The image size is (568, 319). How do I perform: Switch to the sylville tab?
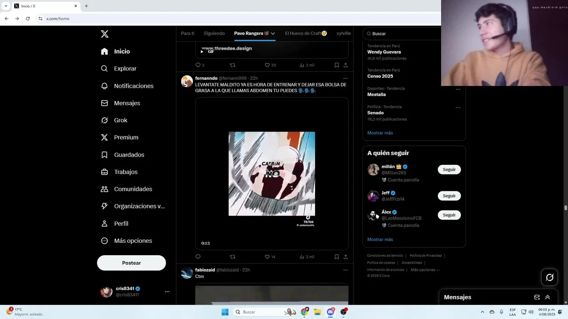click(x=344, y=33)
